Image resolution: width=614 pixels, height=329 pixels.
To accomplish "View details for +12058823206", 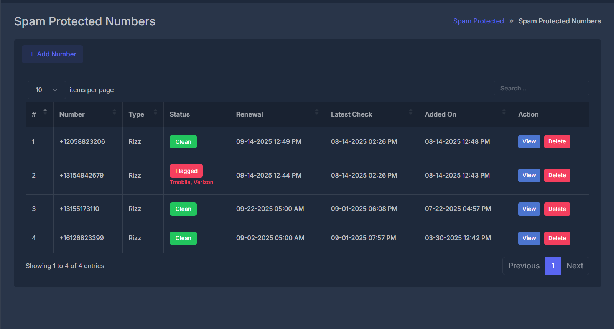I will [529, 141].
